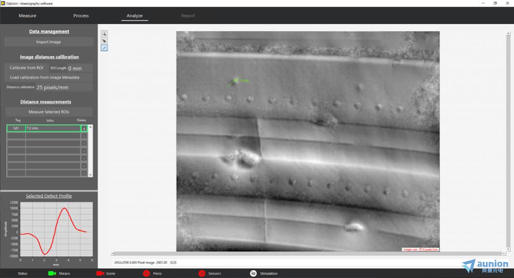The image size is (514, 278).
Task: Click Calibrate from ROI button
Action: 26,68
